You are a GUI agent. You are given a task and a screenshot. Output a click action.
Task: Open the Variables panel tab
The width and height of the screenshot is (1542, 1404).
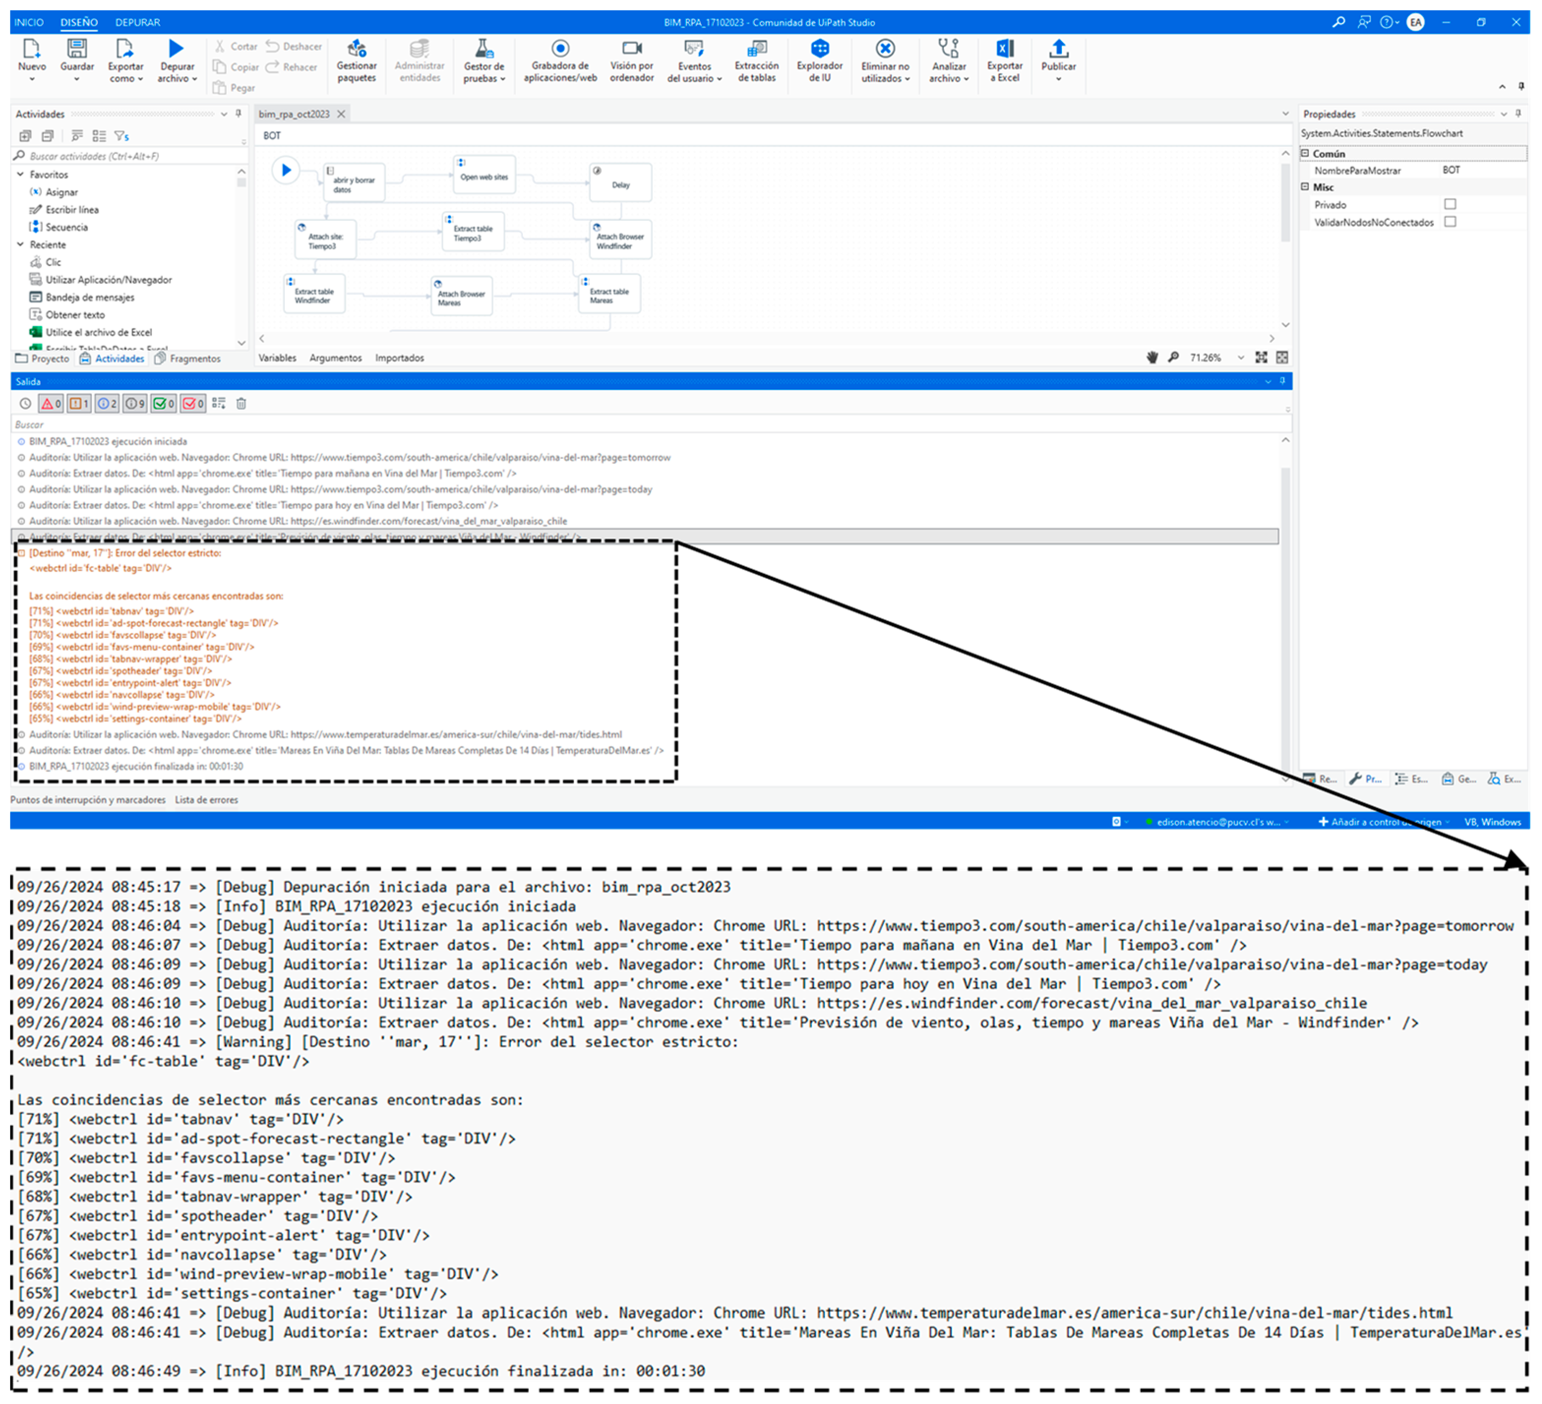[277, 358]
